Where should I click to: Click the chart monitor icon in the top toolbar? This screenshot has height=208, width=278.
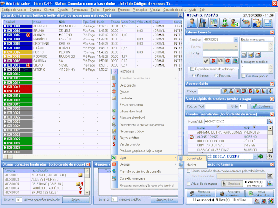[x=214, y=23]
